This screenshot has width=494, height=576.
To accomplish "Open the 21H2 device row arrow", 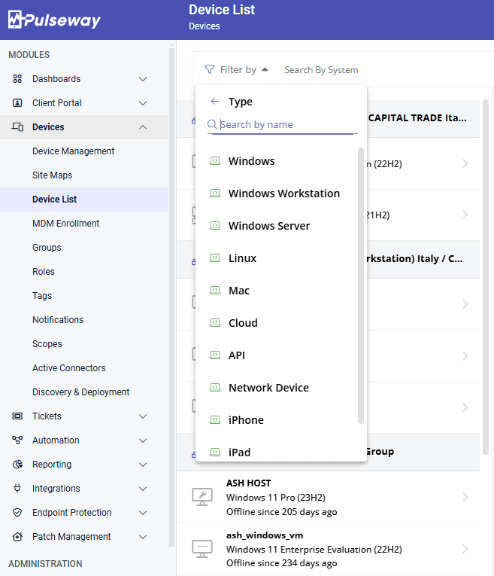I will pos(465,215).
